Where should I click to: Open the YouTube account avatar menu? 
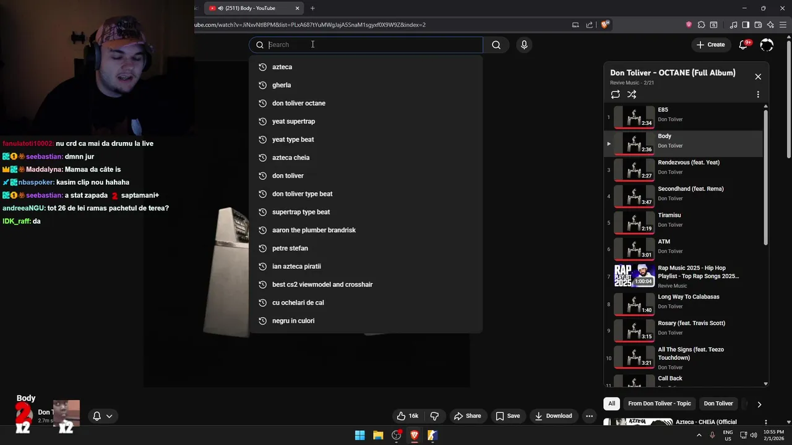(x=767, y=44)
